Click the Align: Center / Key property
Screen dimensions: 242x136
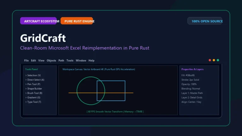[191, 102]
